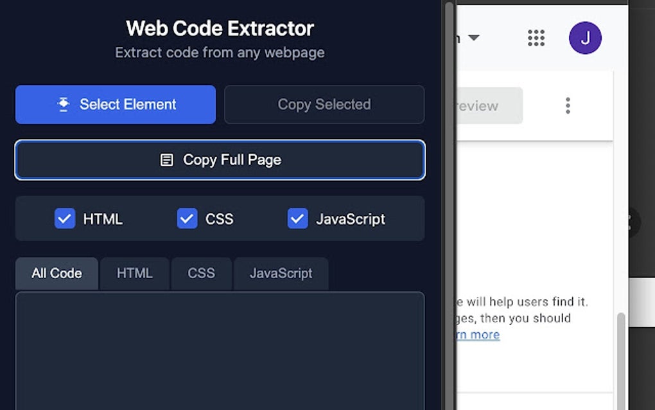655x410 pixels.
Task: Open the HTML code tab
Action: (135, 273)
